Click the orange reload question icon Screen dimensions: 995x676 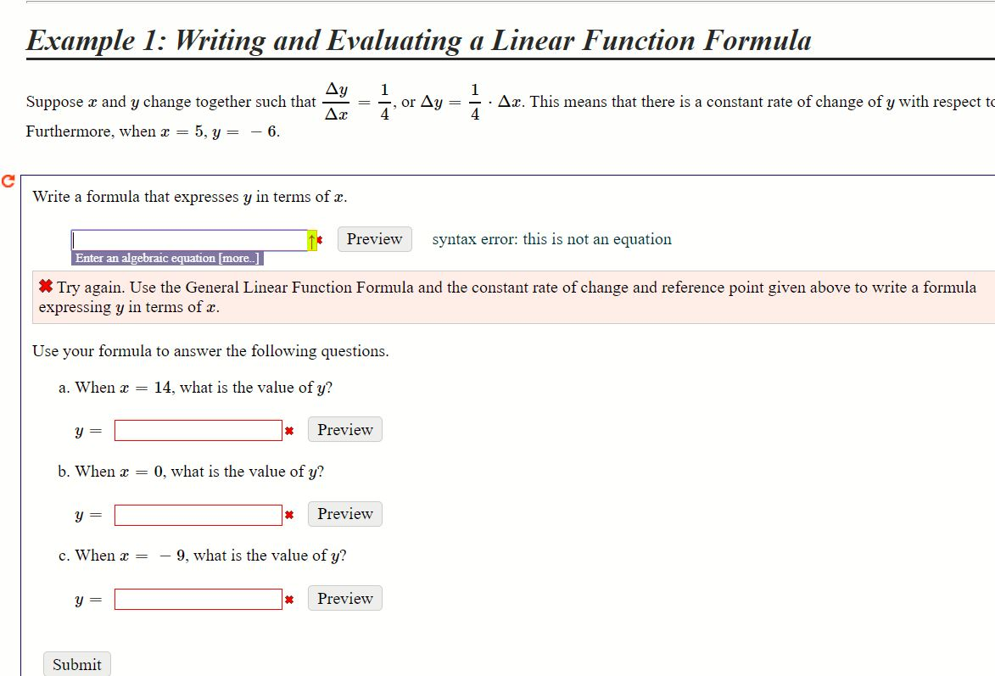point(8,181)
